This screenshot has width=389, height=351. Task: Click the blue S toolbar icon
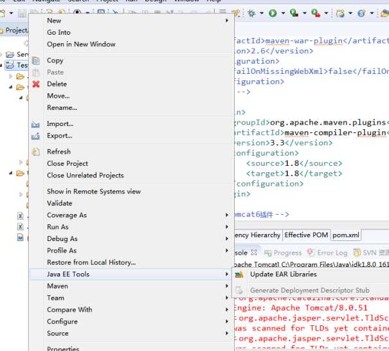[x=361, y=13]
